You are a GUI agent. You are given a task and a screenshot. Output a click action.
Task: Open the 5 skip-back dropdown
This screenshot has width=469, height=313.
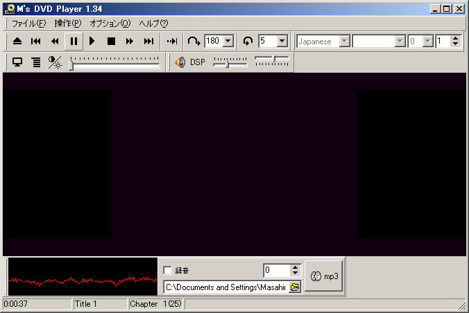[x=282, y=42]
